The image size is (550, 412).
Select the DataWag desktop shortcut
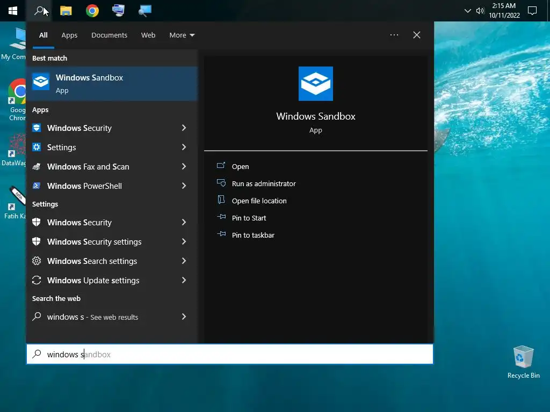point(14,150)
